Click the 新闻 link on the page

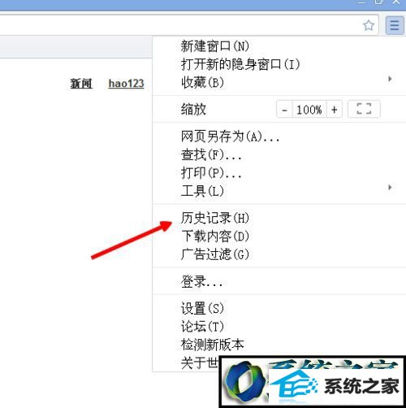pos(81,84)
